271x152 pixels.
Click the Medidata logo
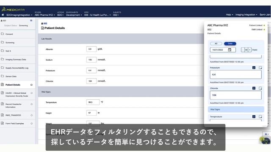click(x=13, y=10)
